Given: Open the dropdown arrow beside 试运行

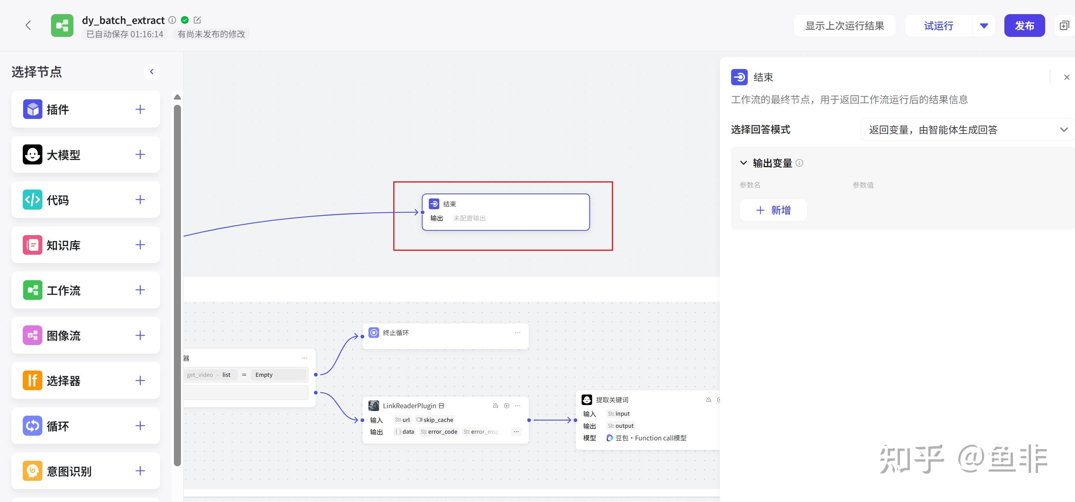Looking at the screenshot, I should 984,26.
